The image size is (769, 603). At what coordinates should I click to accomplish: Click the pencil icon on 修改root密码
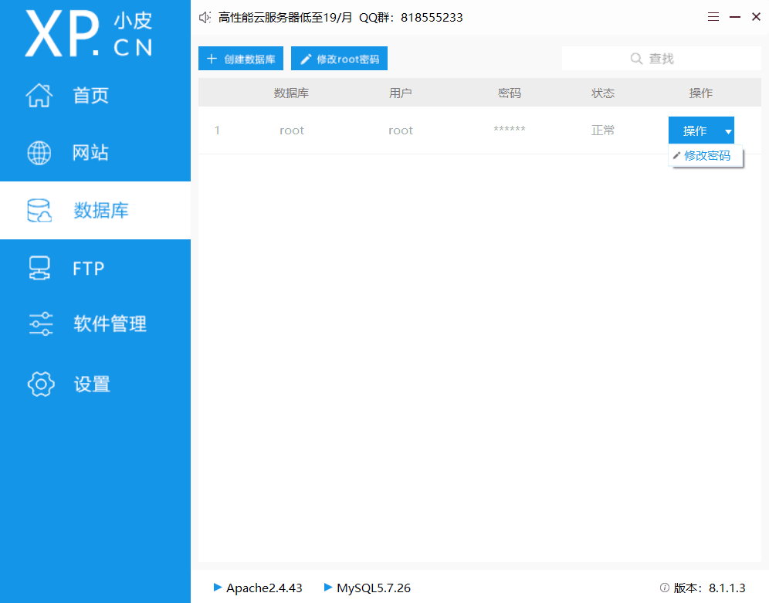click(x=306, y=59)
